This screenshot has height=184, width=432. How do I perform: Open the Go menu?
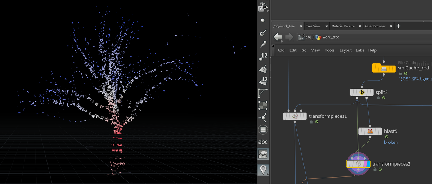pos(304,50)
